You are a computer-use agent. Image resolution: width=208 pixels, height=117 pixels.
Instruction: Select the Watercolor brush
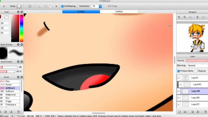click(10, 95)
